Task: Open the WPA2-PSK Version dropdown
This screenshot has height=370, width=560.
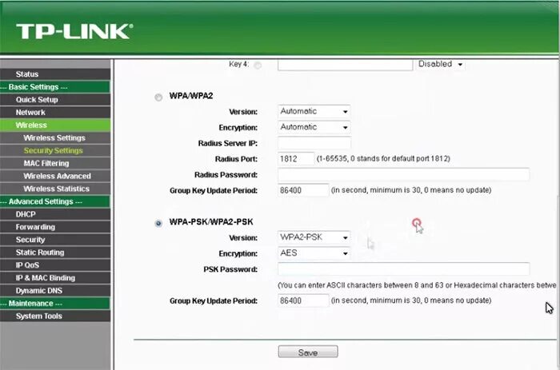Action: 314,237
